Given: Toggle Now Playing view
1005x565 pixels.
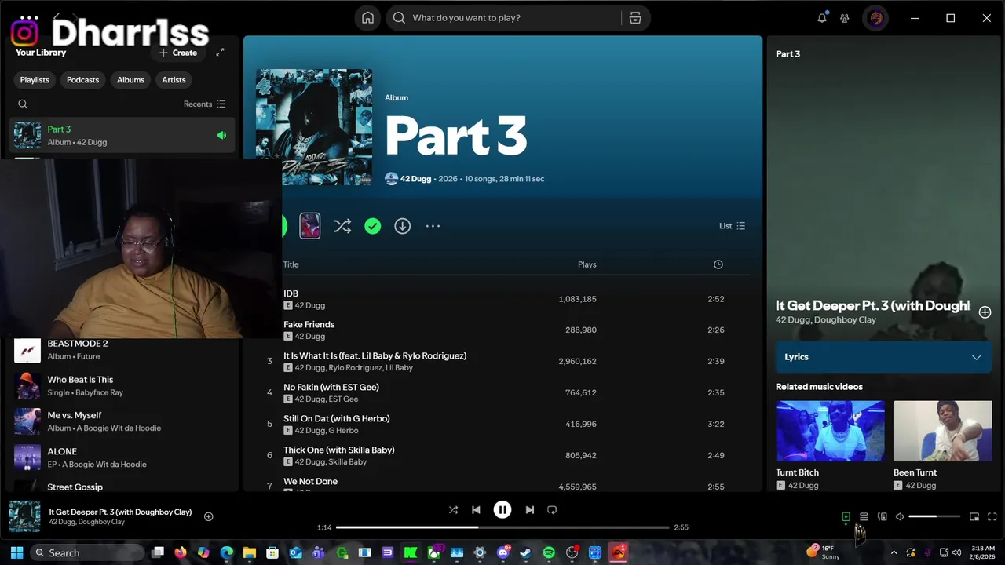Looking at the screenshot, I should (846, 516).
